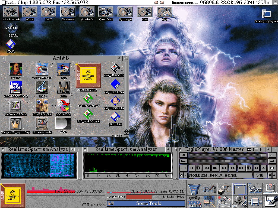Toggle the EaglePlayer lock button
The image size is (278, 208).
coord(274,175)
